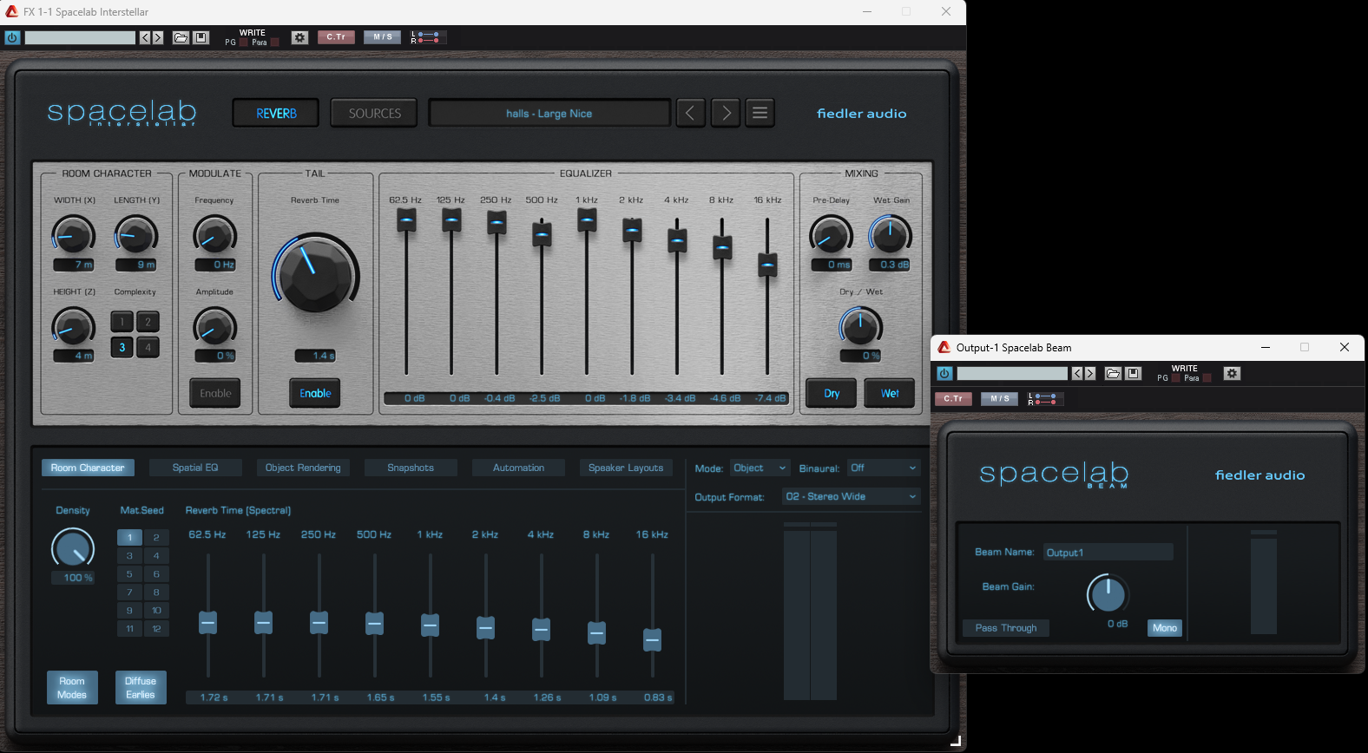Toggle power button in Spacelab Interstellar window
The image size is (1368, 753).
click(12, 37)
